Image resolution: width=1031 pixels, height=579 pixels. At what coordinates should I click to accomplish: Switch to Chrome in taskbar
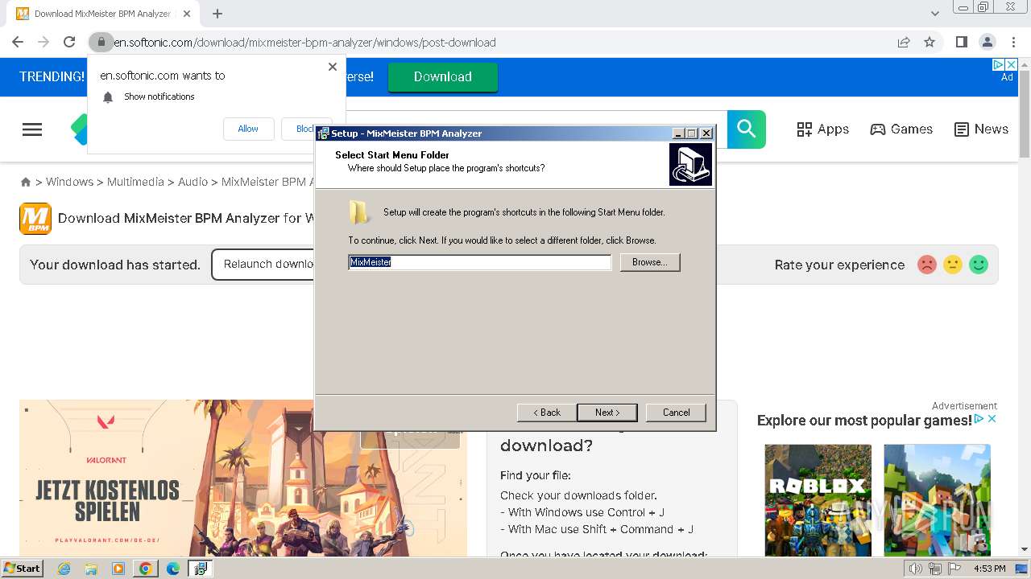point(146,569)
